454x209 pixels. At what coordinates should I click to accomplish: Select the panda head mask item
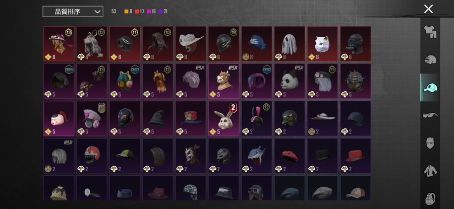[290, 81]
